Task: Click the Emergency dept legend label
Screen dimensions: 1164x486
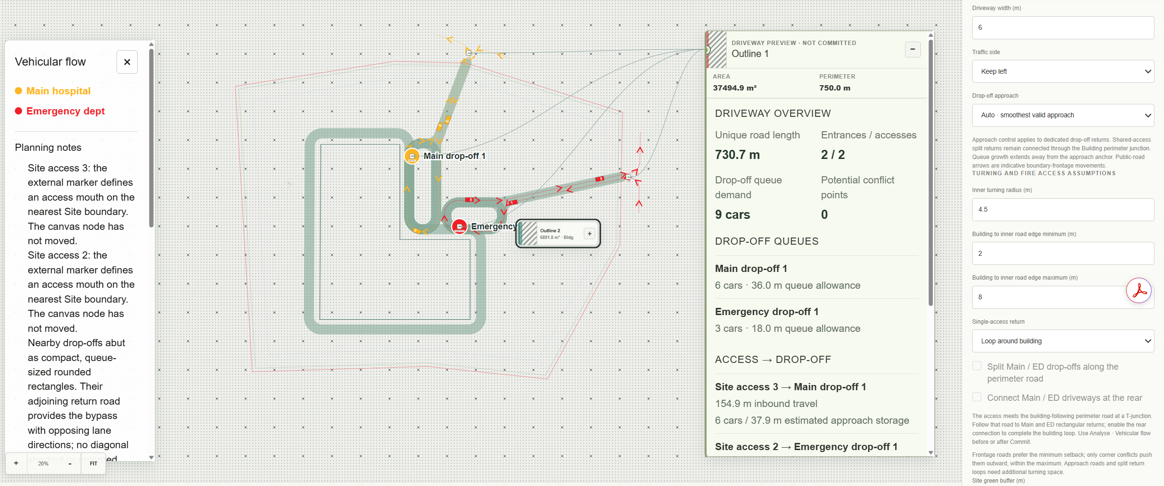Action: [66, 111]
